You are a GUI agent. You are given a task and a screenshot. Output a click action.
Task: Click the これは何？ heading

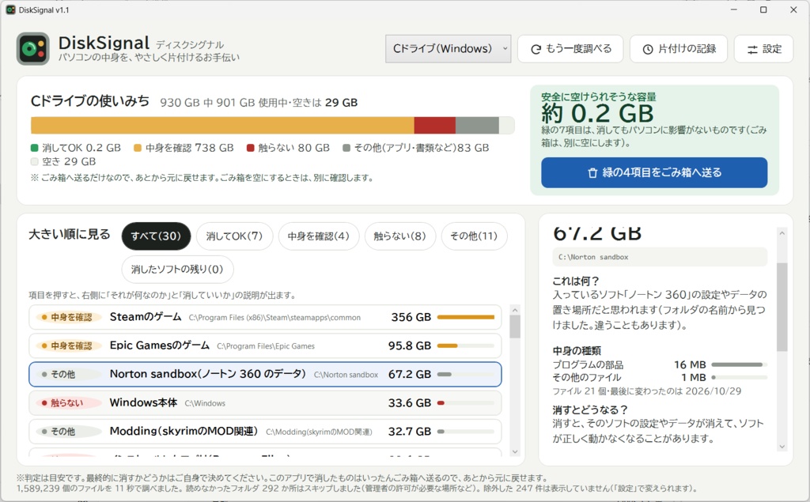[x=576, y=281]
